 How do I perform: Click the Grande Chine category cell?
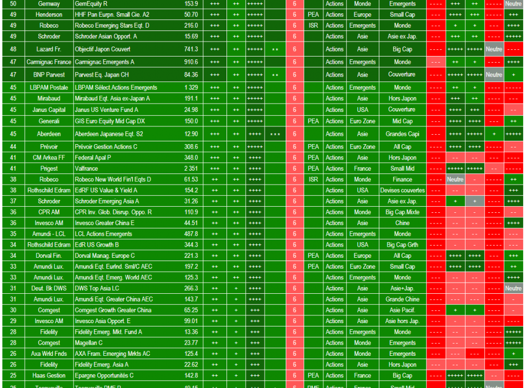(x=403, y=299)
